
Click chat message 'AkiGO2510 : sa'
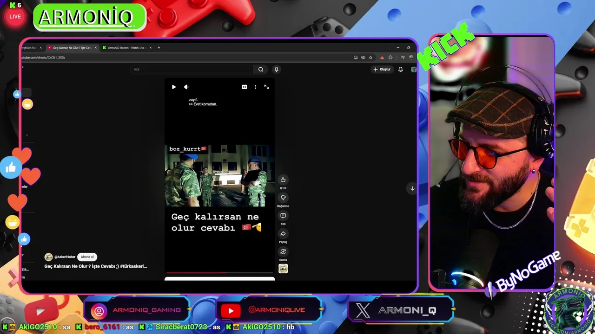click(35, 327)
